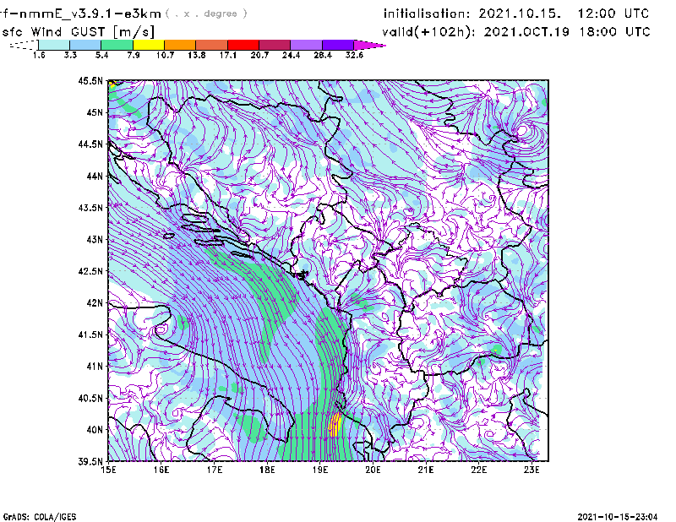Click the initialisation date 2021.10.15.

click(x=521, y=14)
